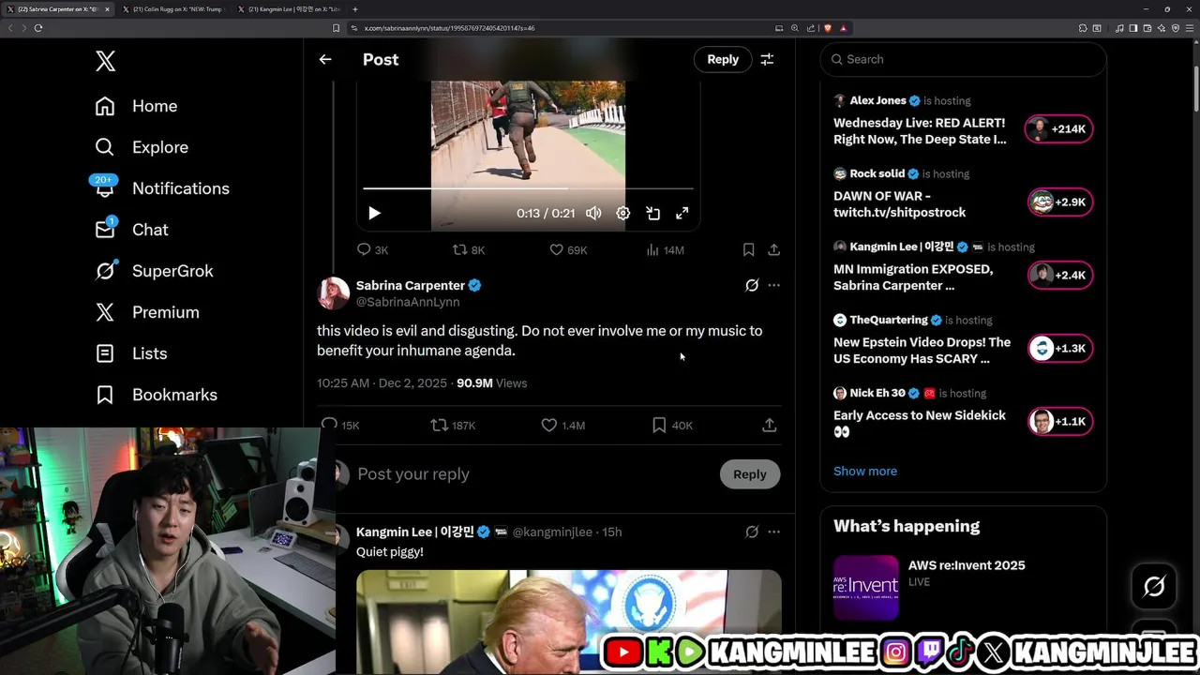Join Nick Eh 30's live with +1.1K
1200x675 pixels.
1059,422
